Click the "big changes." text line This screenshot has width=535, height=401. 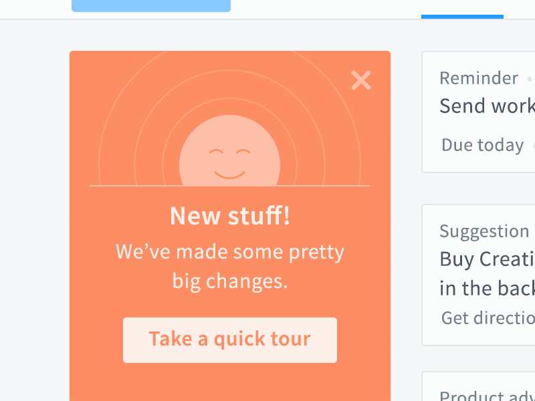[x=230, y=281]
